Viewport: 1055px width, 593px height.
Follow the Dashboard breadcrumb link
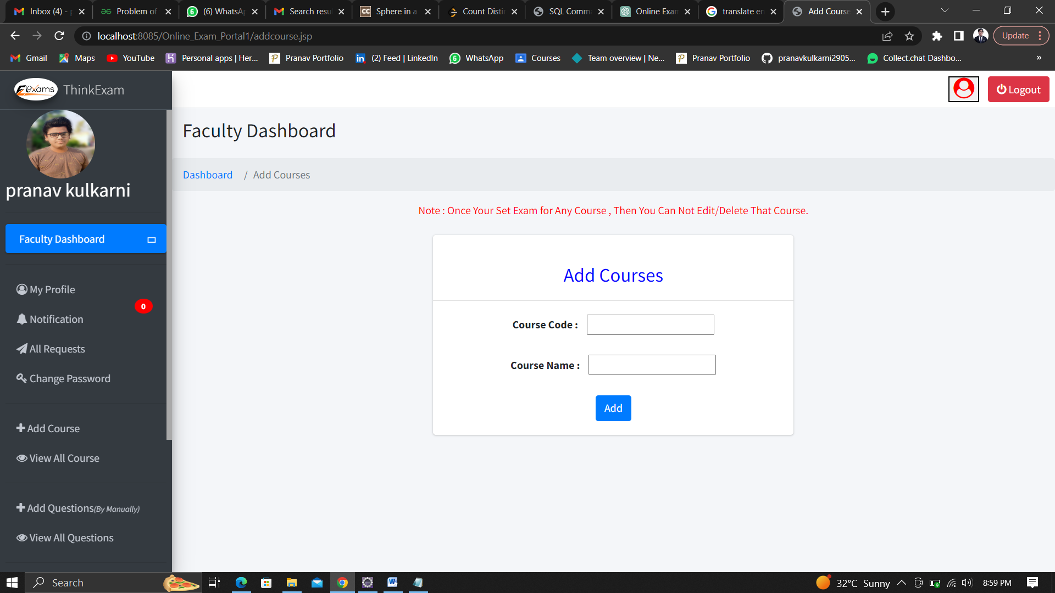208,175
